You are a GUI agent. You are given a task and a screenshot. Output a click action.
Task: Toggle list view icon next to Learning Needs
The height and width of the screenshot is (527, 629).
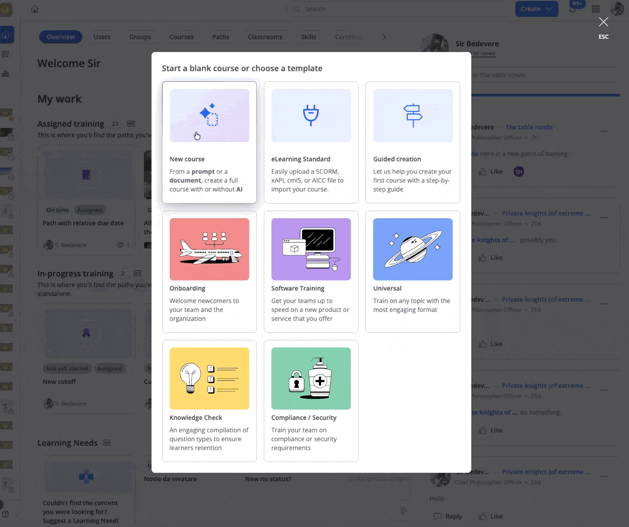click(x=107, y=443)
